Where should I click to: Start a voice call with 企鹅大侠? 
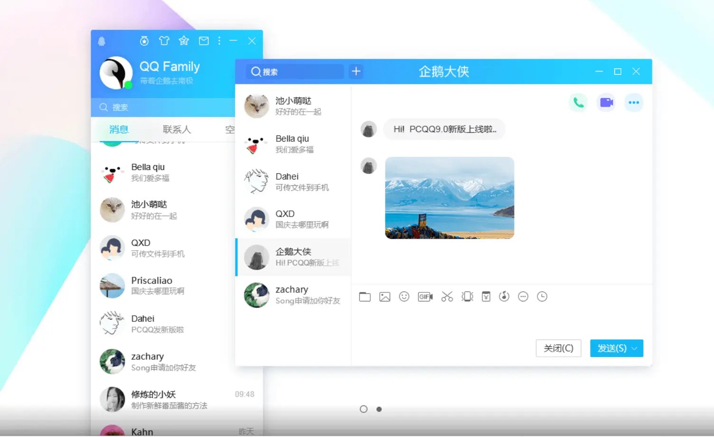click(578, 102)
